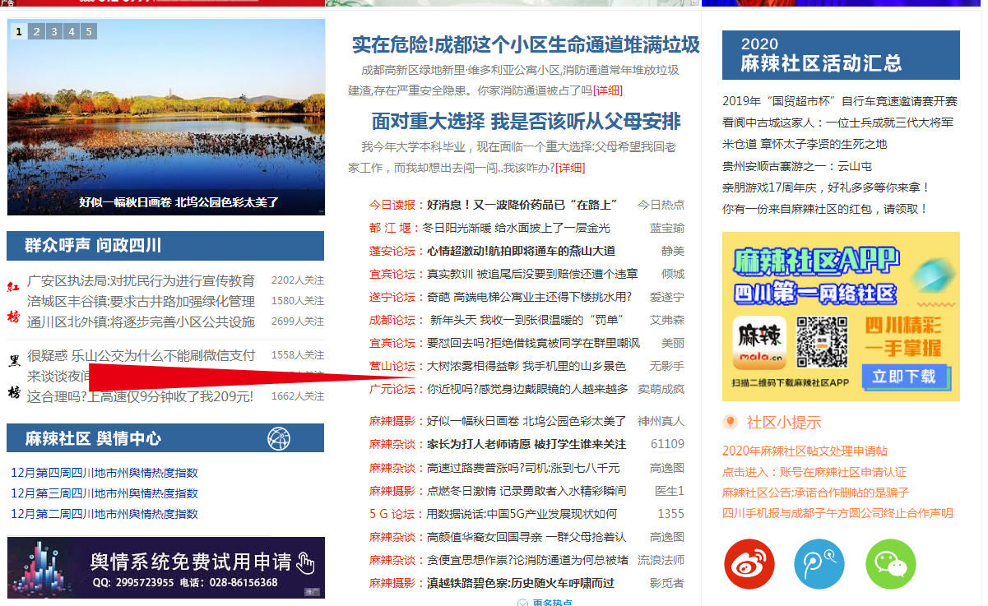The width and height of the screenshot is (988, 606).
Task: Open the Sina Weibo red icon
Action: (x=749, y=564)
